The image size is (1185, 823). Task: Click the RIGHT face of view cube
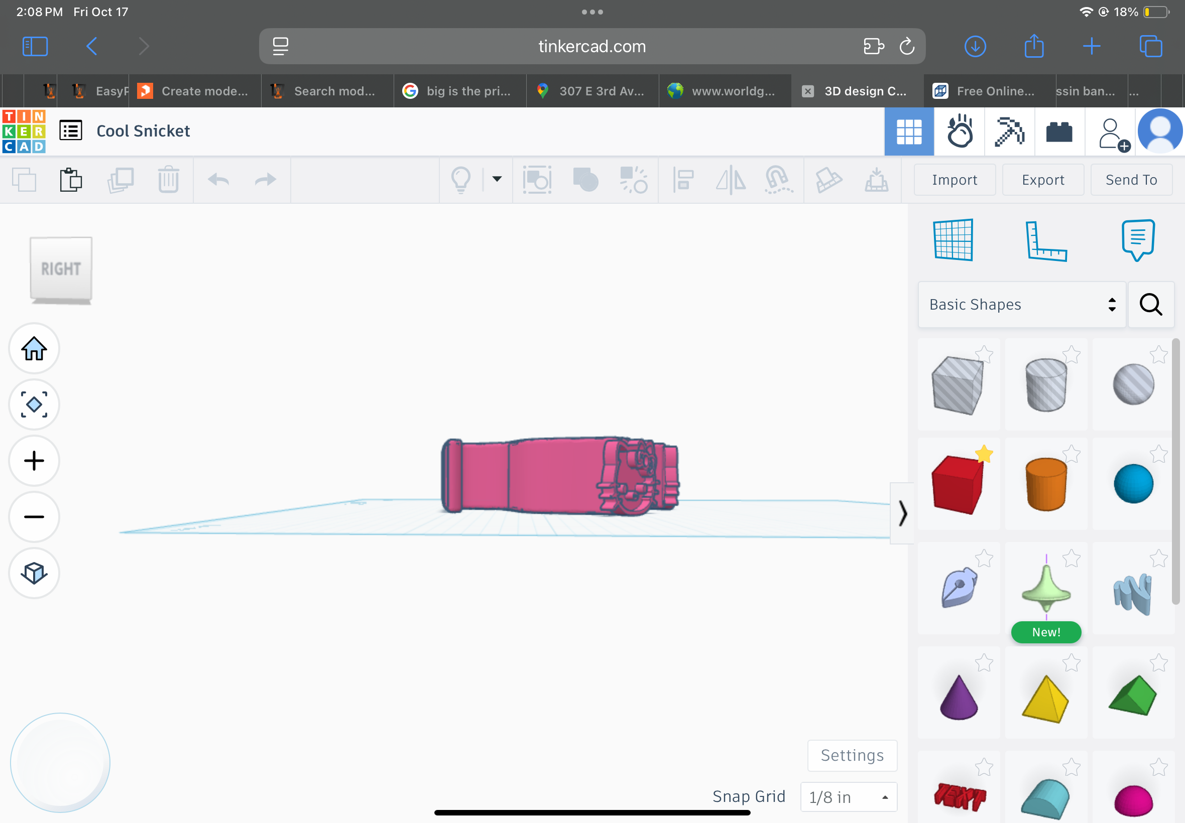coord(61,268)
